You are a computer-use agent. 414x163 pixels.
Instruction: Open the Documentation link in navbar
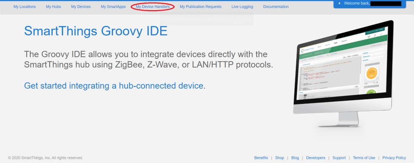[x=276, y=7]
